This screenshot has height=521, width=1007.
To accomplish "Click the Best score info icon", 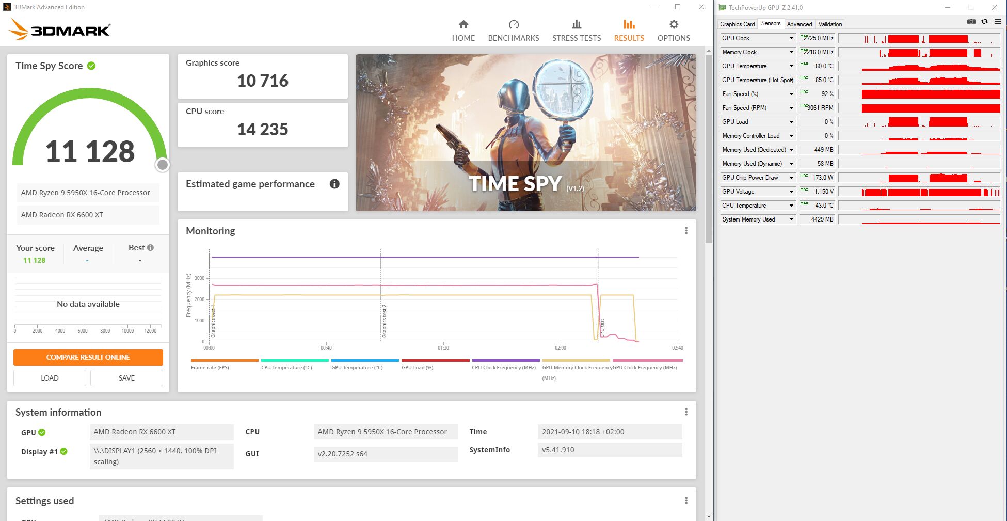I will click(151, 248).
